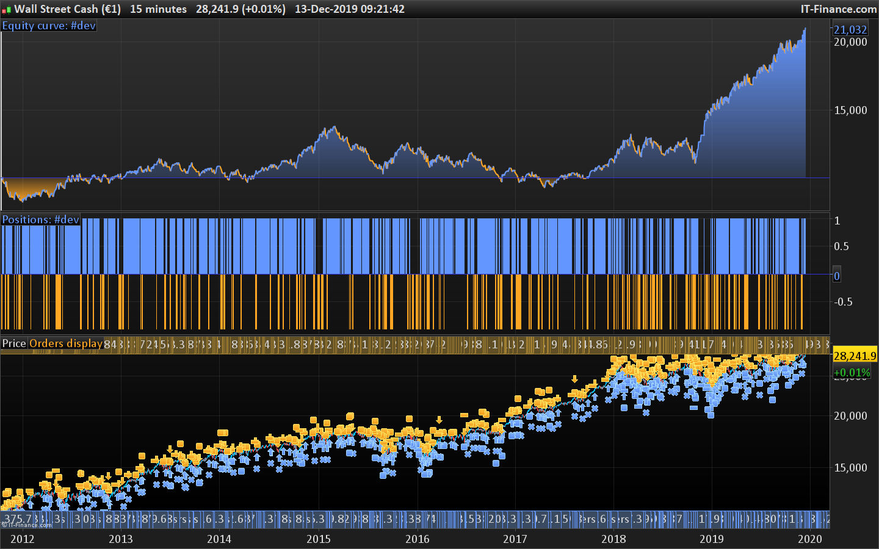
Task: Click the 13-Dec-2019 09:21:42 timestamp in header
Action: point(349,9)
